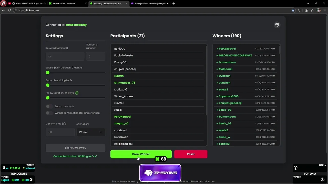Select participant Mafiozav2
The height and width of the screenshot is (184, 328).
(x=121, y=89)
